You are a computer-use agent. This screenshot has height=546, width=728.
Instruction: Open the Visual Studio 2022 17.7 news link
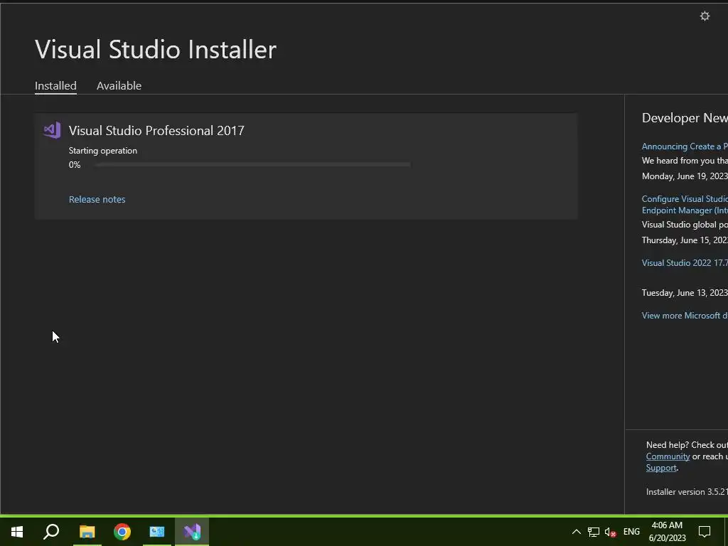(685, 263)
